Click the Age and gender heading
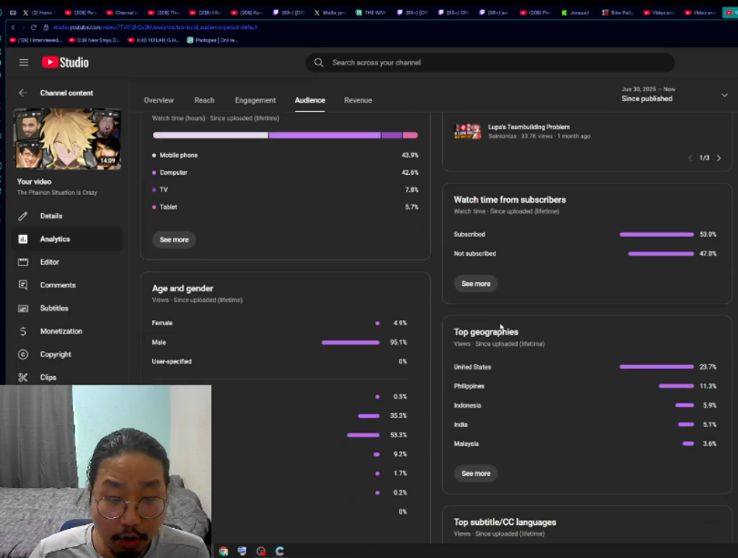The height and width of the screenshot is (558, 738). [x=182, y=289]
